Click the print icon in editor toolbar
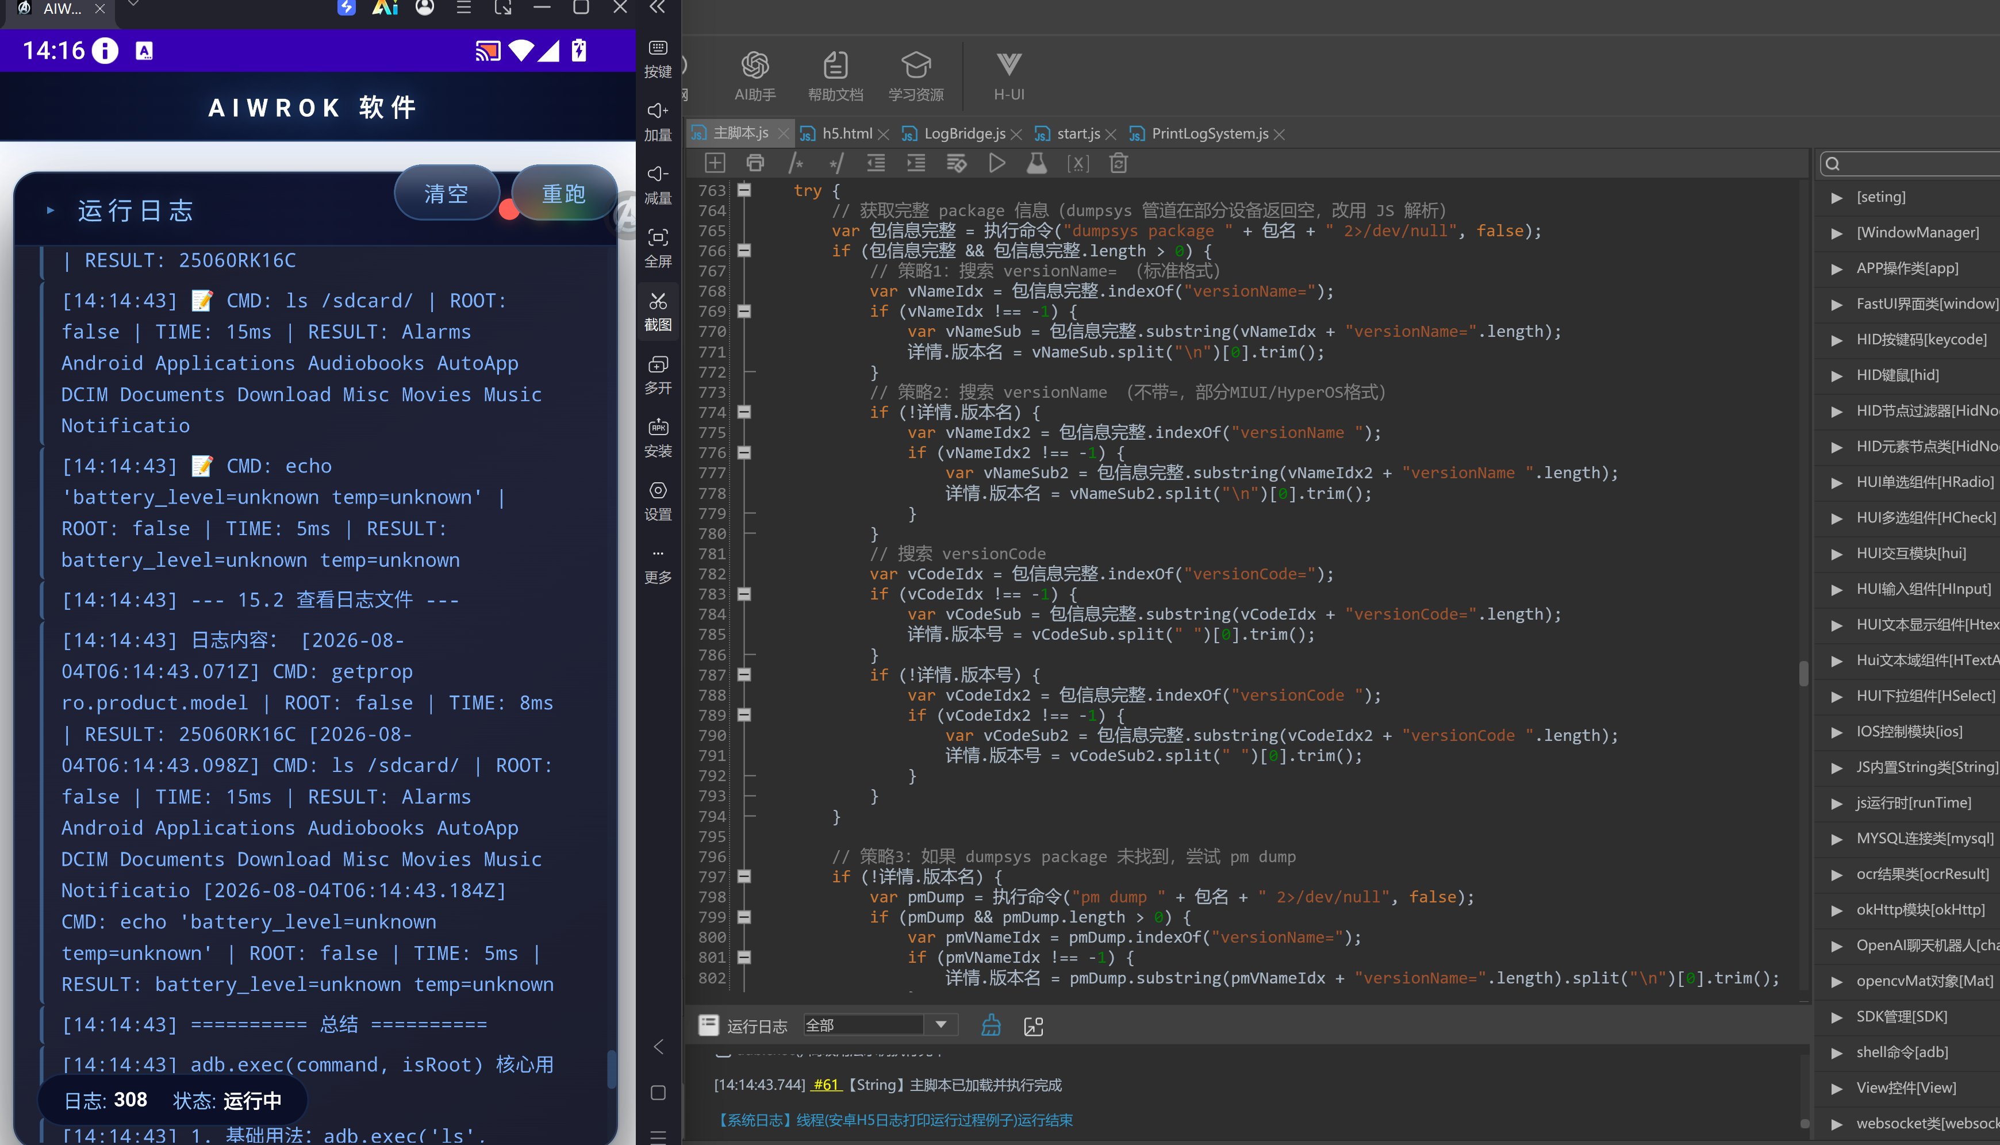 (755, 163)
